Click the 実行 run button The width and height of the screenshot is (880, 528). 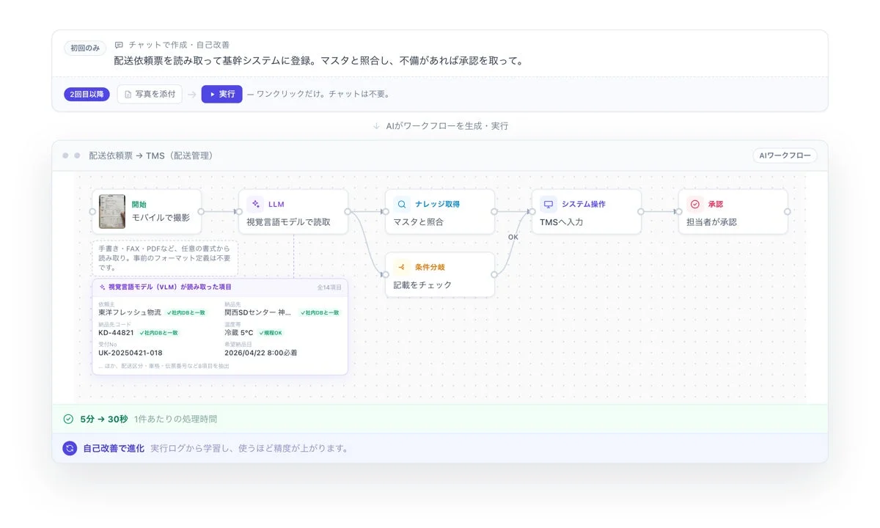pos(221,94)
